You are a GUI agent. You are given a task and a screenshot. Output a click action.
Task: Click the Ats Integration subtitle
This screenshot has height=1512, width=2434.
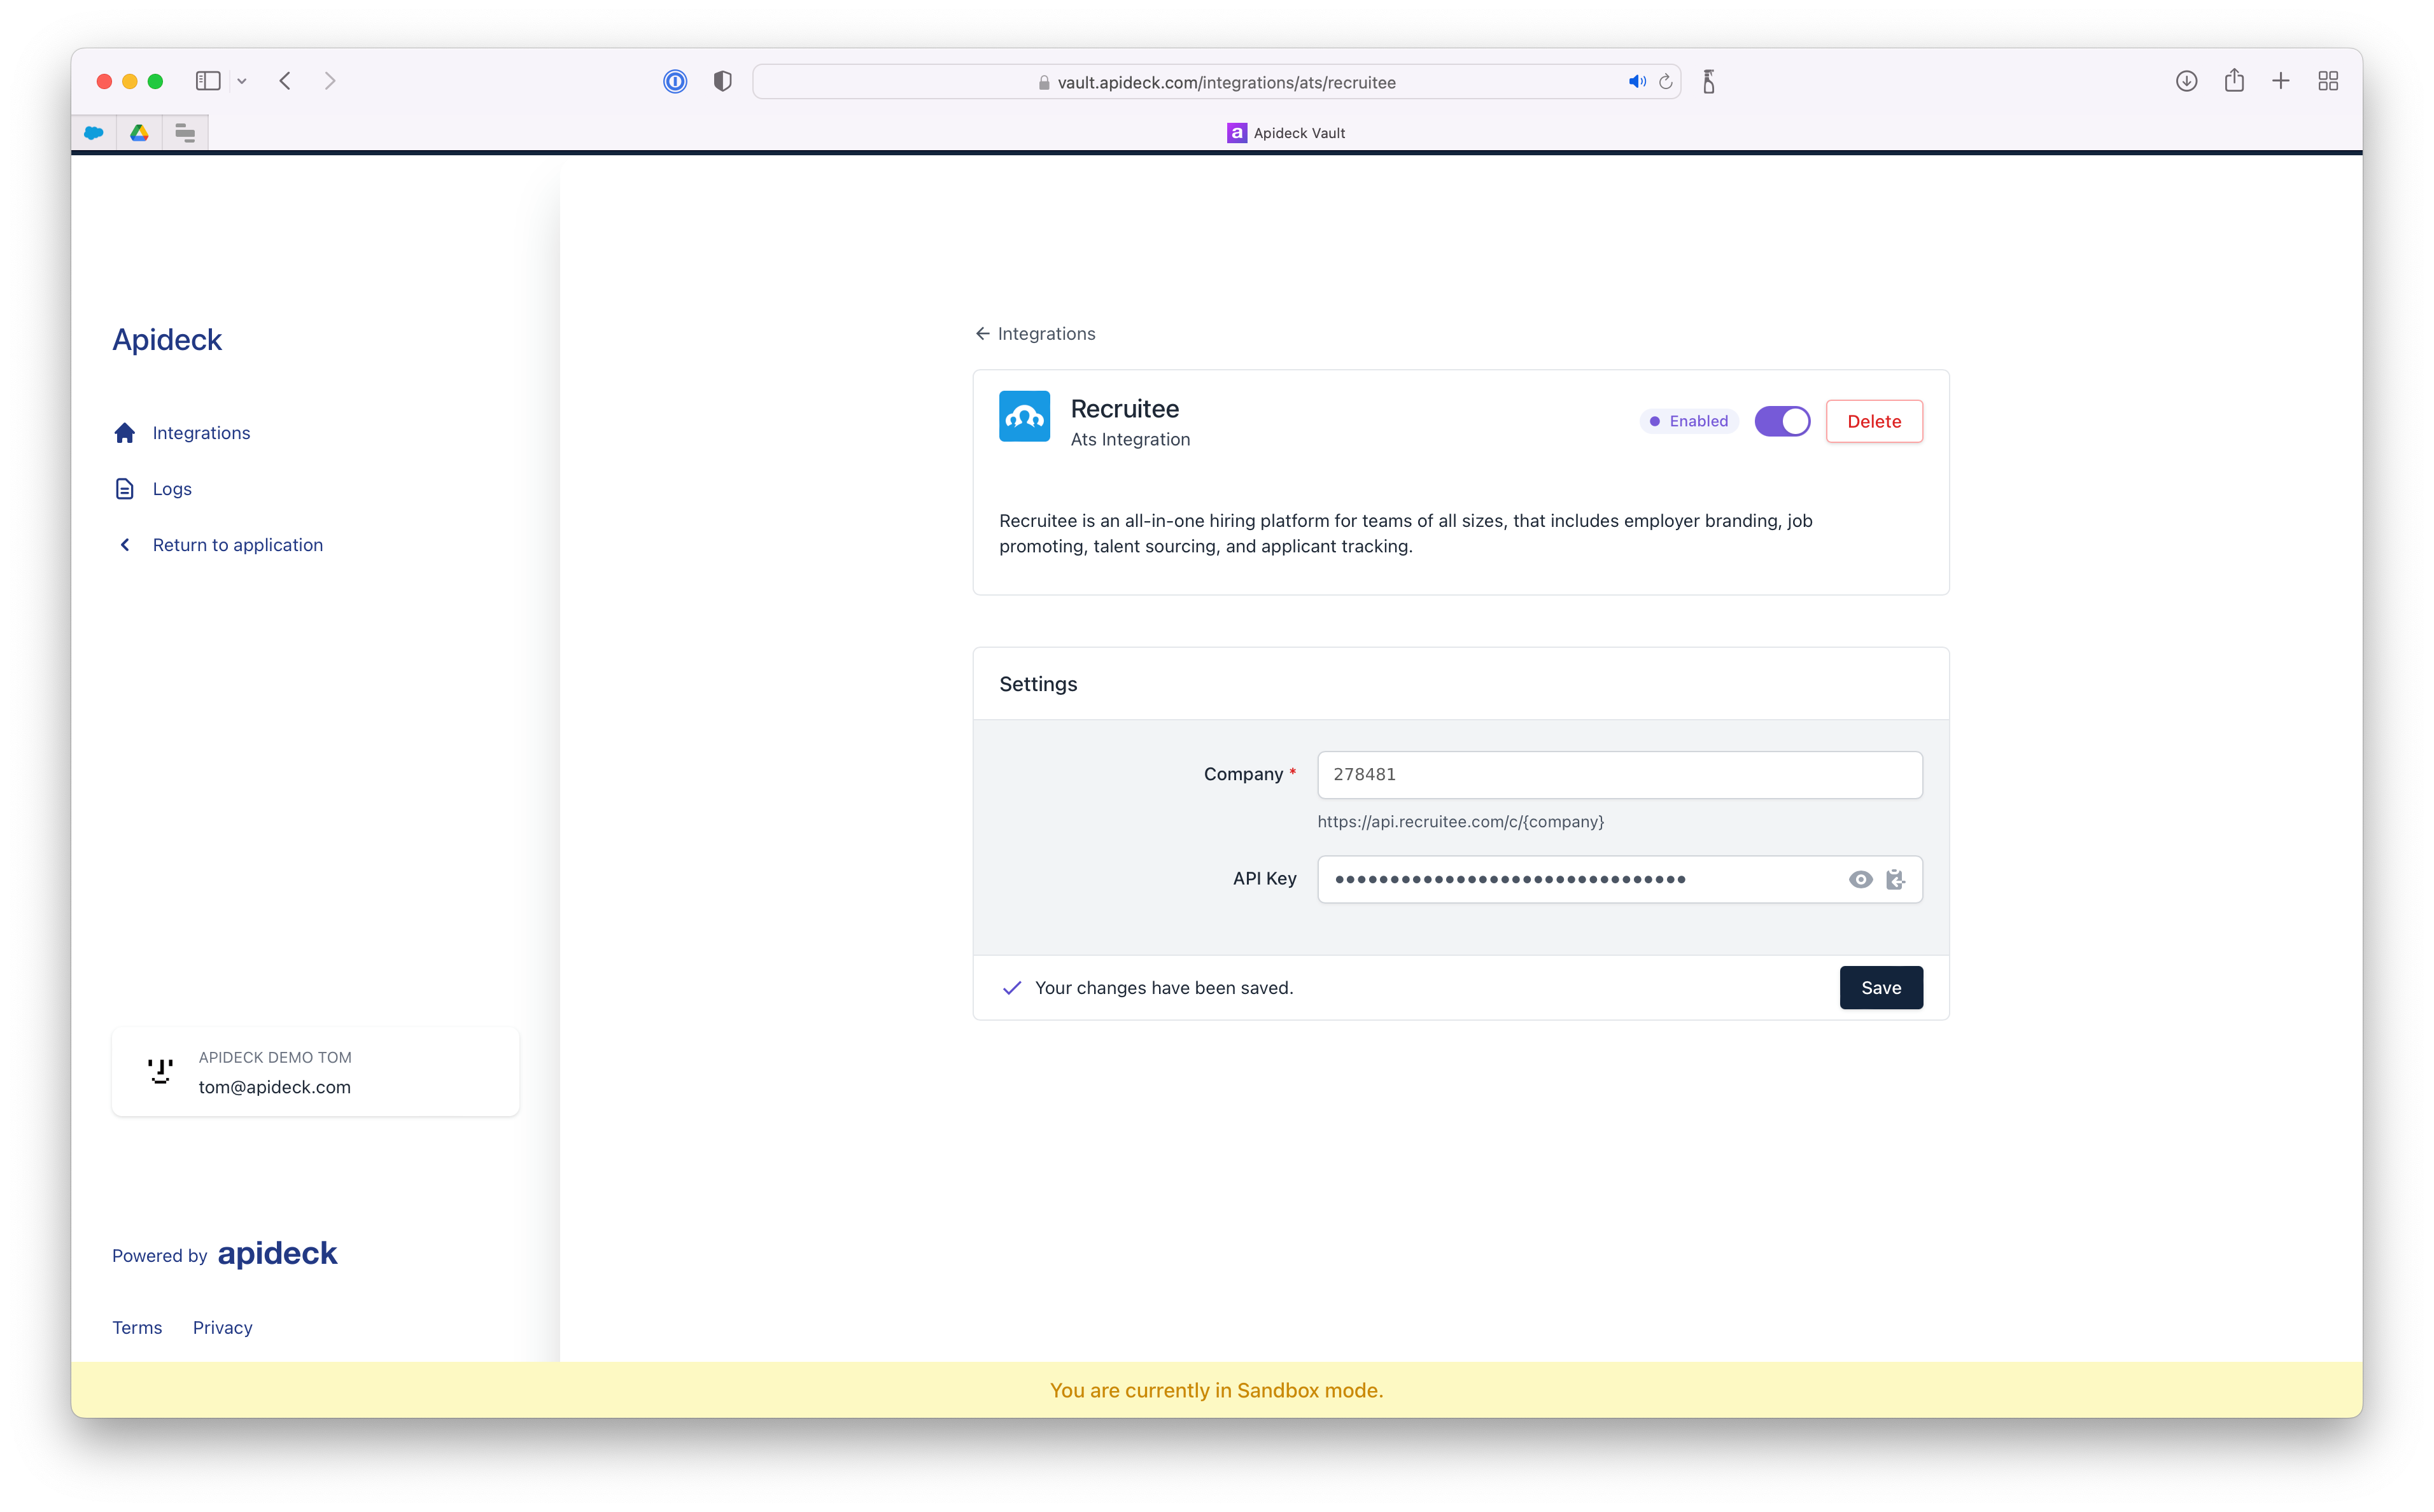pos(1130,440)
